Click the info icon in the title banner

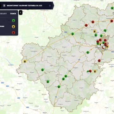pos(50,6)
